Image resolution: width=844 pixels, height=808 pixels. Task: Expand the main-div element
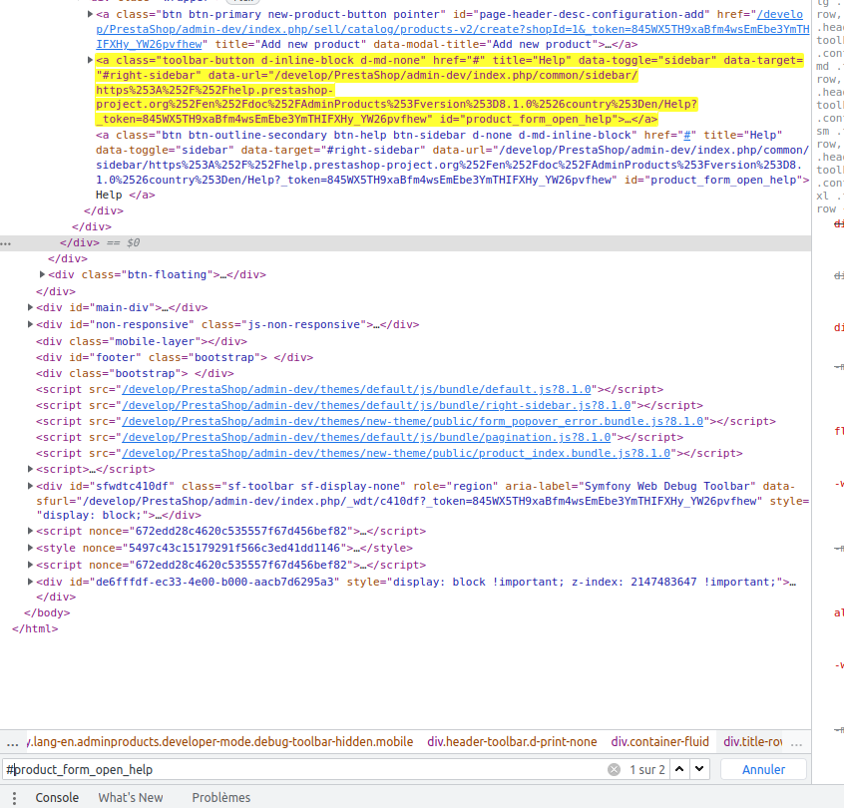[x=30, y=306]
